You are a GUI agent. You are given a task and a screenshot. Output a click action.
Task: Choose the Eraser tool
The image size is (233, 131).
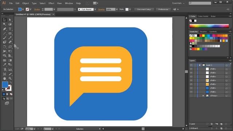[10, 42]
